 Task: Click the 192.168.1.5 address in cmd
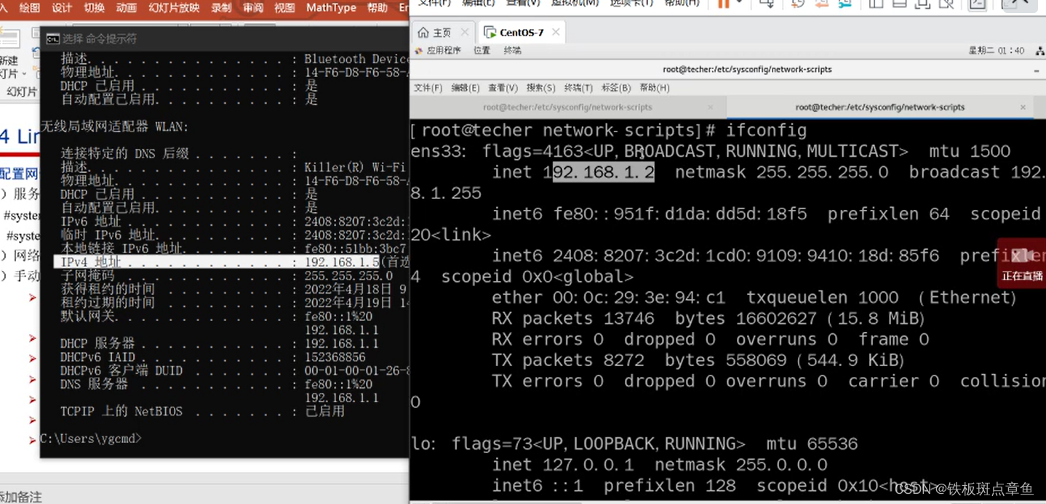point(342,262)
